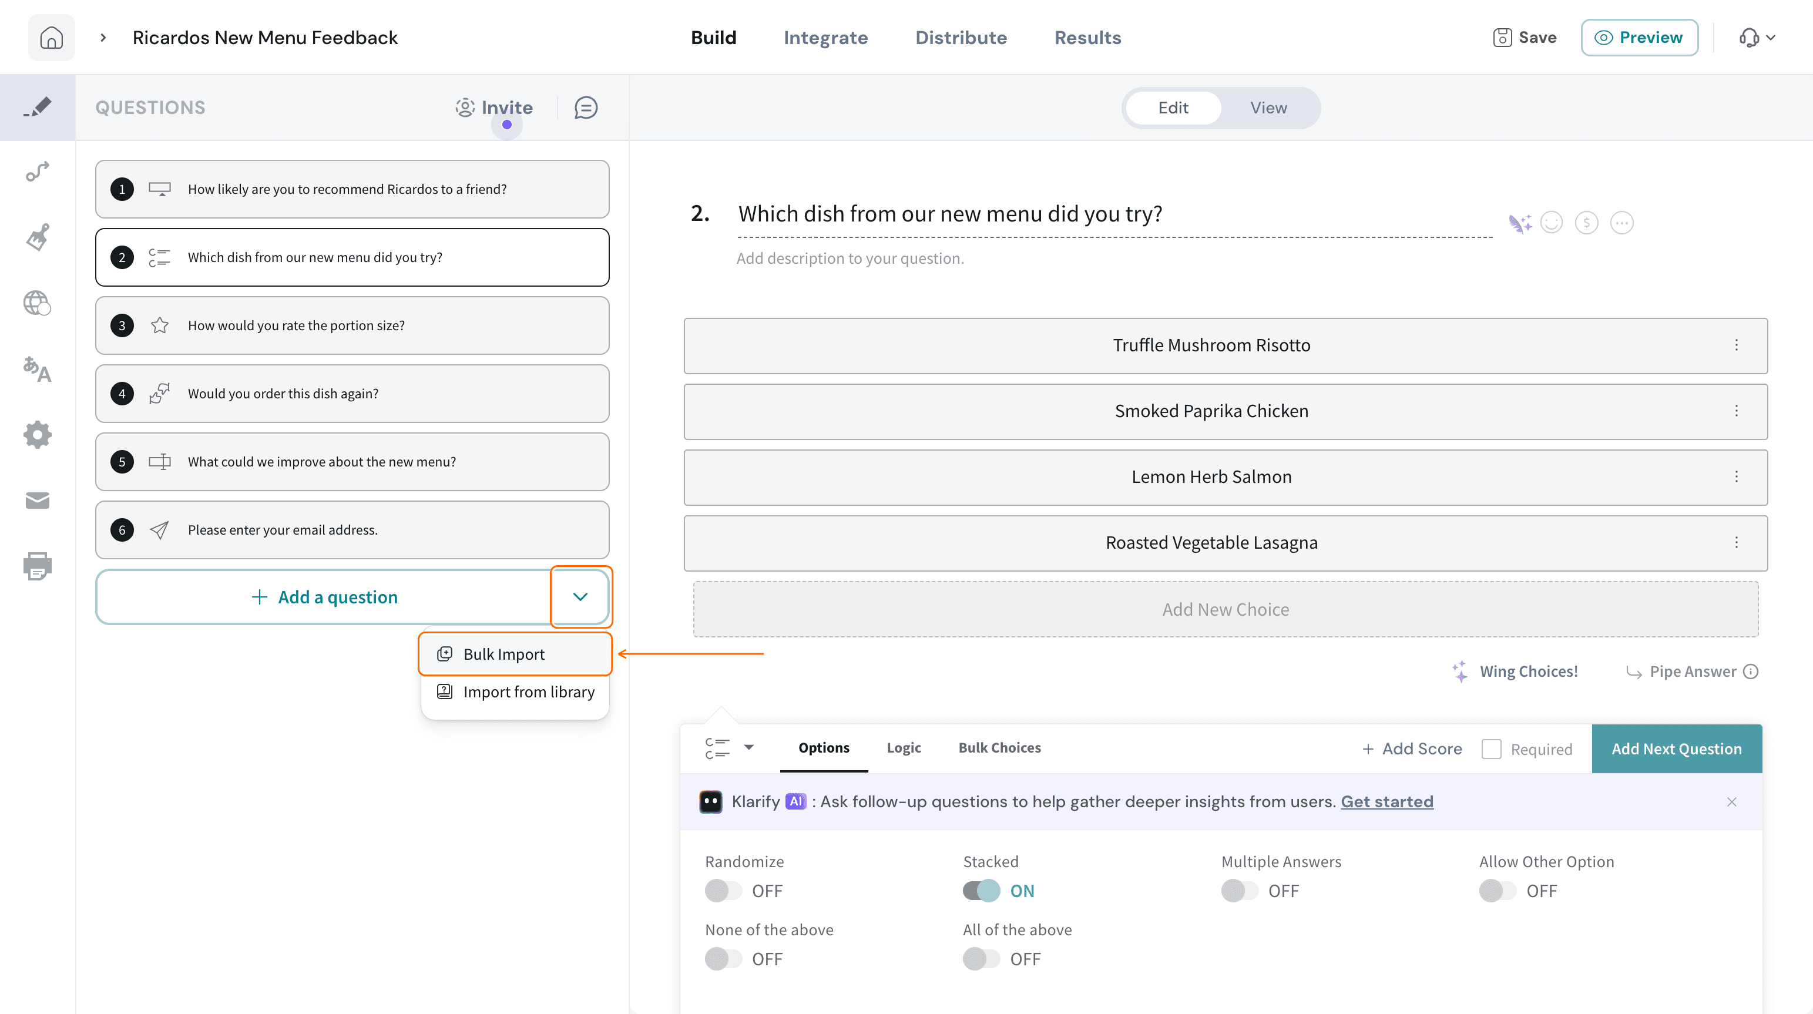Check the Required checkbox
Viewport: 1813px width, 1014px height.
pyautogui.click(x=1490, y=748)
